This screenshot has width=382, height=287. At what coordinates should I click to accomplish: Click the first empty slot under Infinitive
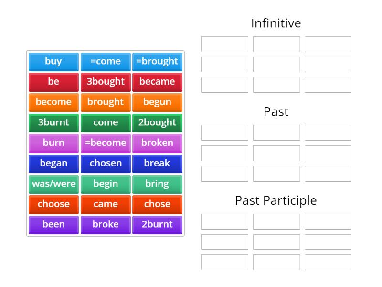pos(224,44)
